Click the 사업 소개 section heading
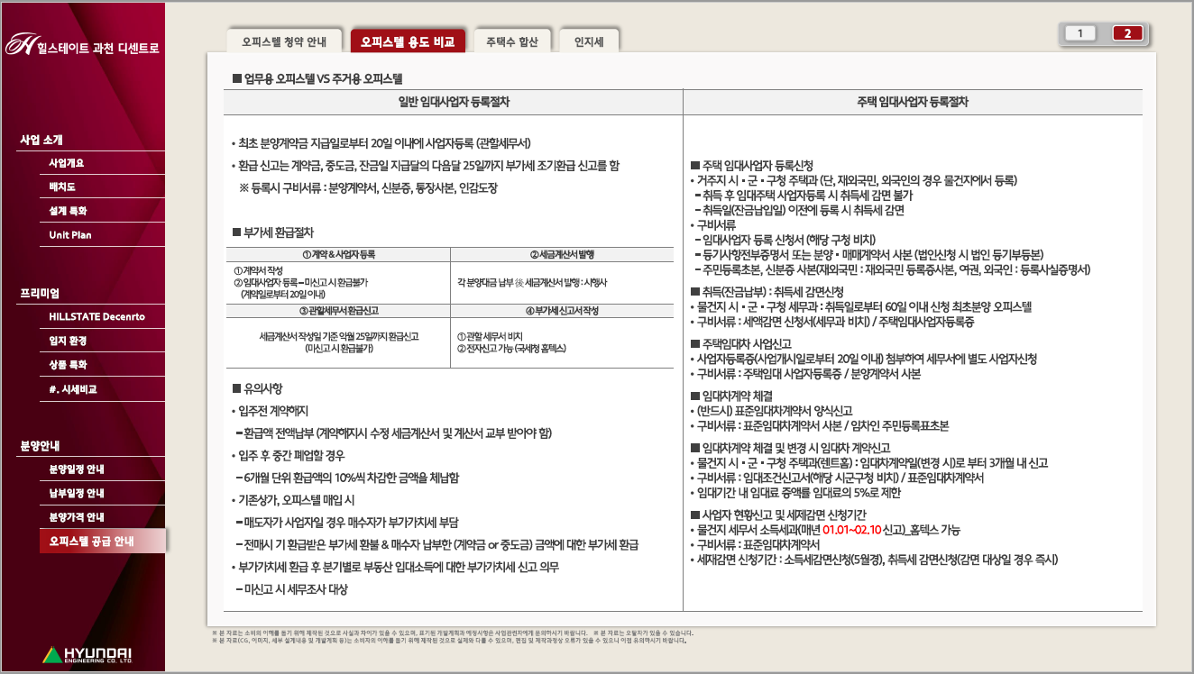 41,140
